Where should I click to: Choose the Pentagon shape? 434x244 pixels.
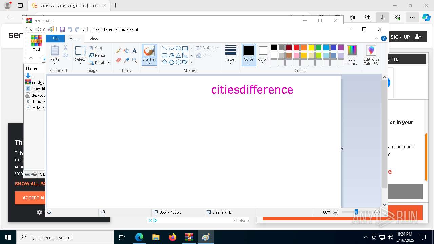[x=171, y=62]
